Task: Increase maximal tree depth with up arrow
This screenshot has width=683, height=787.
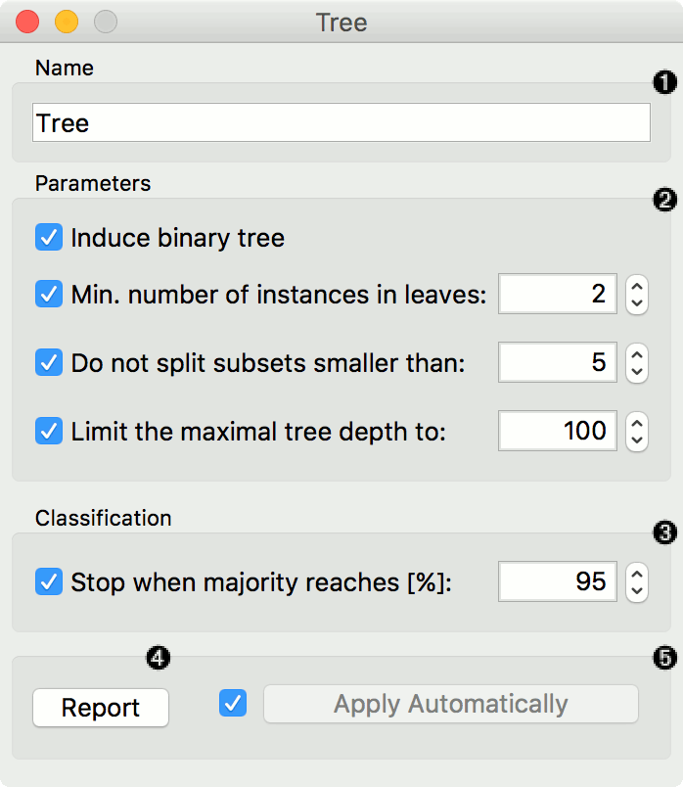Action: pyautogui.click(x=637, y=422)
